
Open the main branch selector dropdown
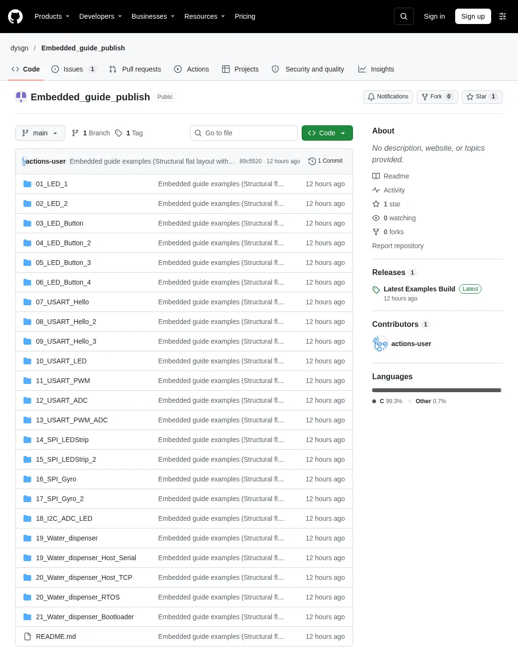click(40, 133)
